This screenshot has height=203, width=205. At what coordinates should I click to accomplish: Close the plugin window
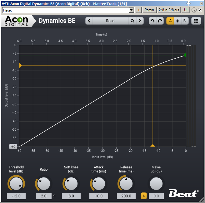point(202,3)
